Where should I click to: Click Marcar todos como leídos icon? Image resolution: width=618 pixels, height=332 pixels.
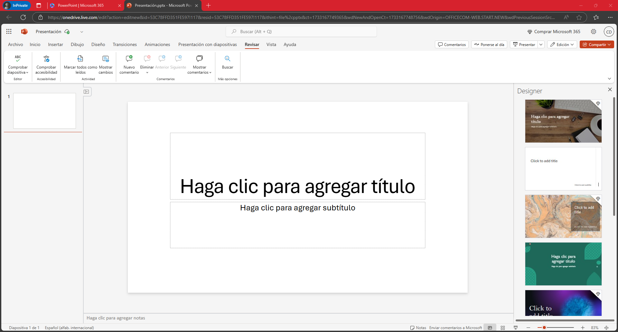pyautogui.click(x=80, y=59)
